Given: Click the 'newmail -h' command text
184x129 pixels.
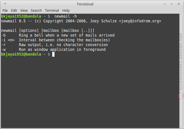Looking at the screenshot, I should tap(66, 16).
